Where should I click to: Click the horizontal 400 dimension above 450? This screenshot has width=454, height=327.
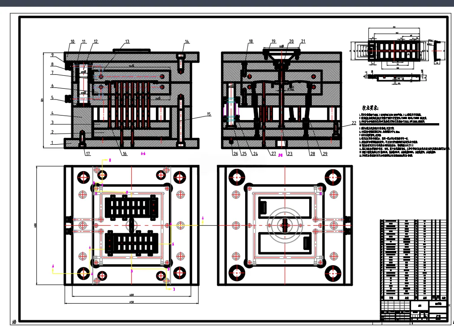tap(131, 295)
